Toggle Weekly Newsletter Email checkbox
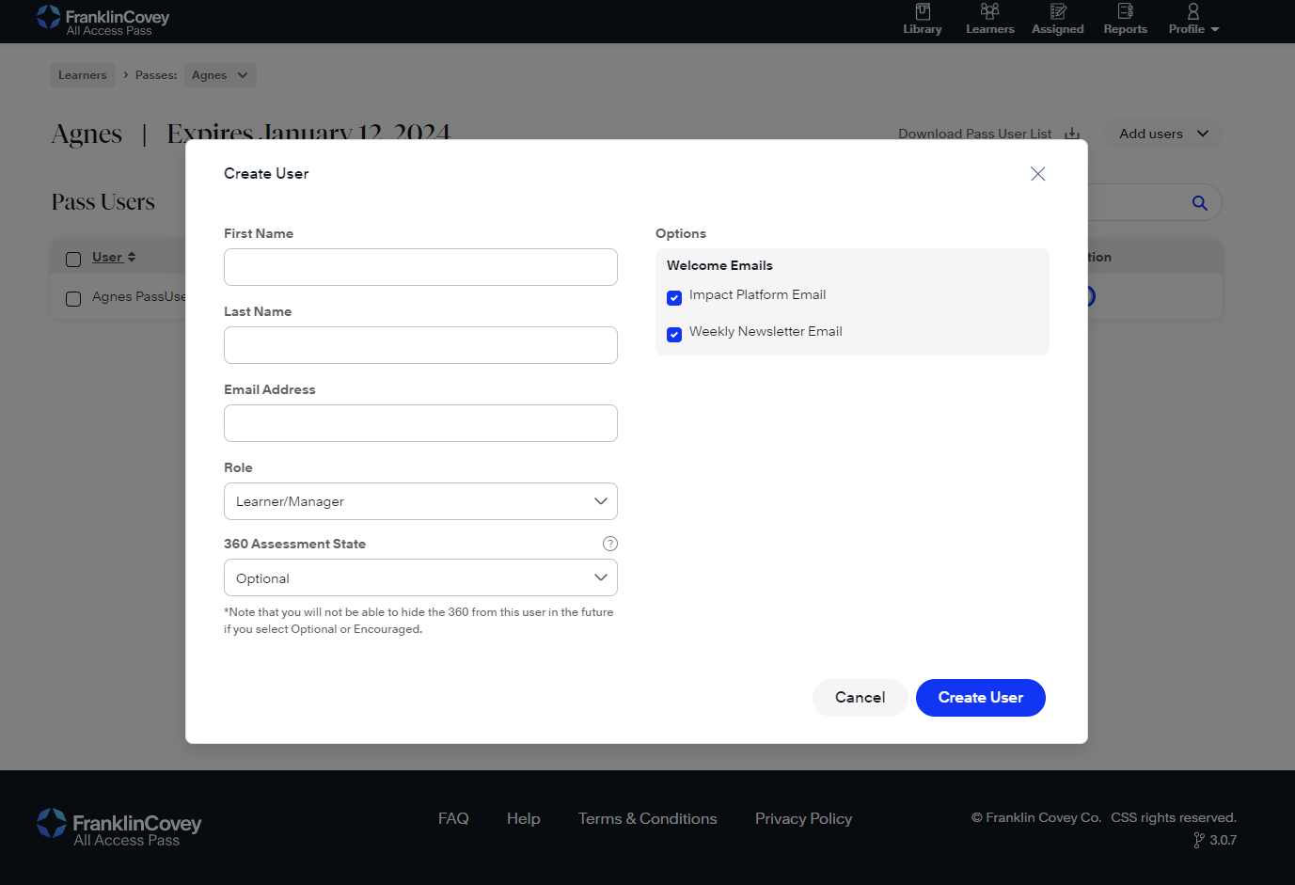Image resolution: width=1295 pixels, height=885 pixels. pos(674,335)
